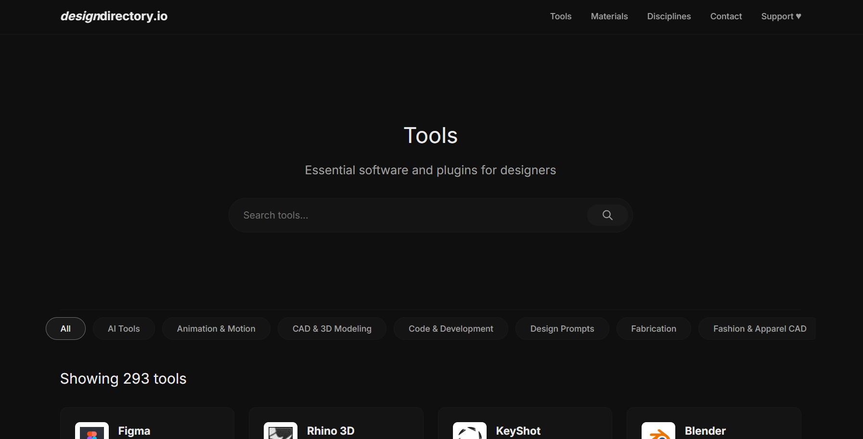Select the Fashion & Apparel CAD filter
The height and width of the screenshot is (439, 863).
click(x=760, y=328)
